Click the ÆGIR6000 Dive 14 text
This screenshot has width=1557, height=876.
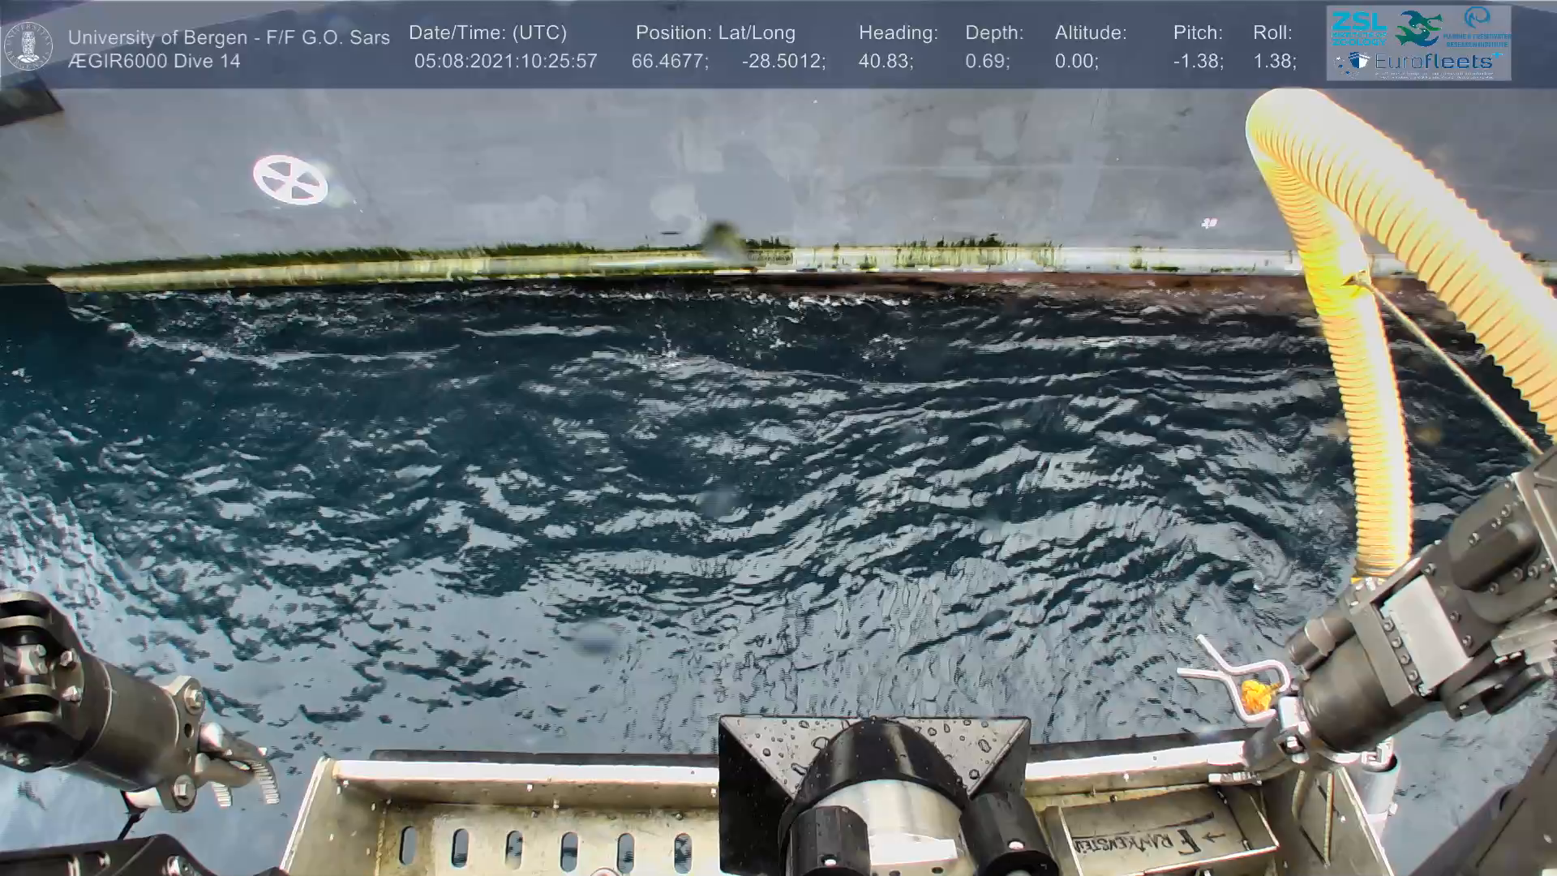pos(154,62)
